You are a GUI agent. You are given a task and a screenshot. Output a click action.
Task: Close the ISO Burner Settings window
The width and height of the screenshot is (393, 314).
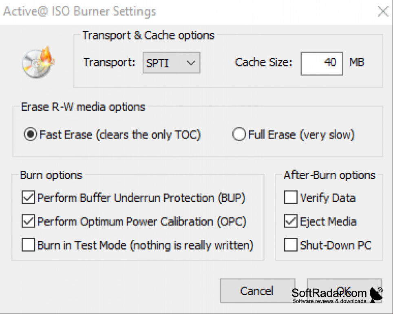(x=383, y=11)
